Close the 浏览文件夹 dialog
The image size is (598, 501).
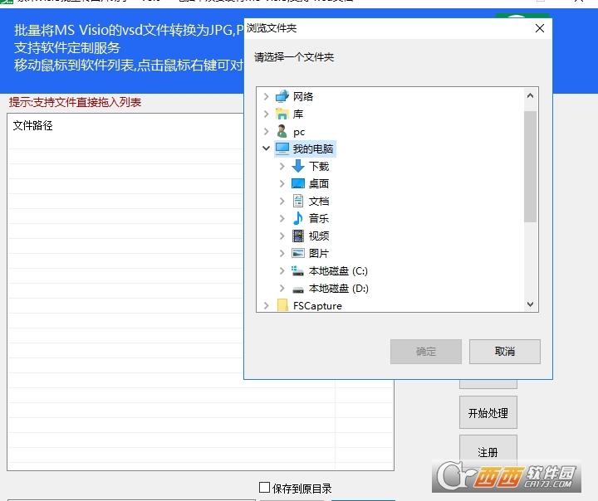click(539, 28)
